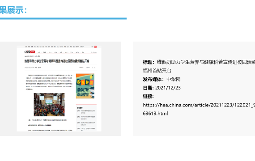Click the 果展示 slide heading
This screenshot has height=161, width=255.
pyautogui.click(x=13, y=10)
